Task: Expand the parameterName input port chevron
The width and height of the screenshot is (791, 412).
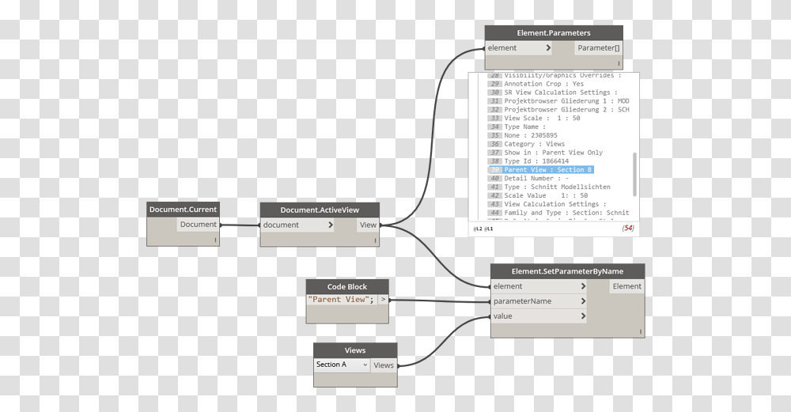Action: (583, 301)
